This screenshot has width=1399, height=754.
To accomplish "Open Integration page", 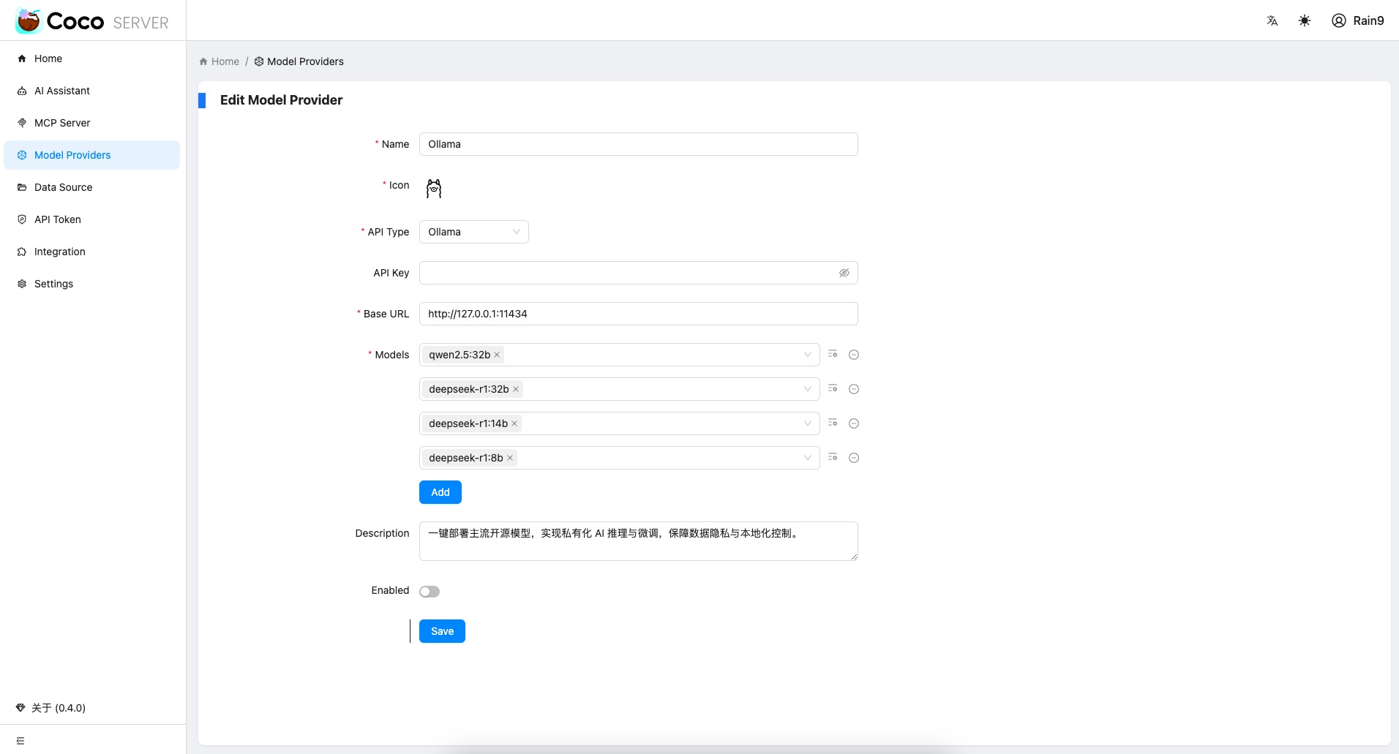I will (91, 252).
